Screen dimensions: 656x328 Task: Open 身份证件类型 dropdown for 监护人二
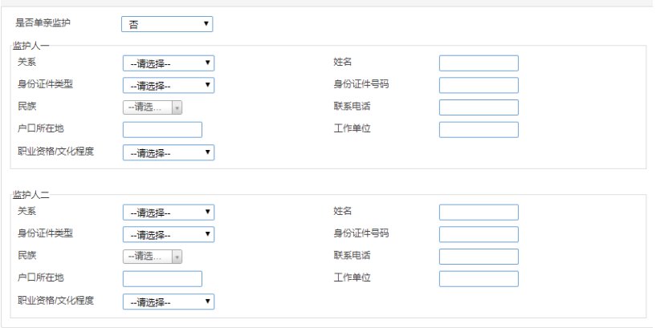[169, 234]
